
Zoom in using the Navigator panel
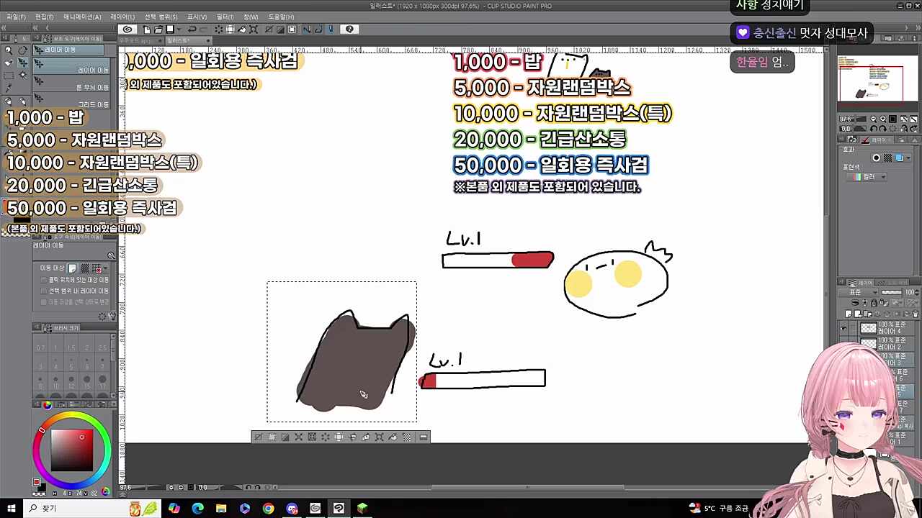884,119
